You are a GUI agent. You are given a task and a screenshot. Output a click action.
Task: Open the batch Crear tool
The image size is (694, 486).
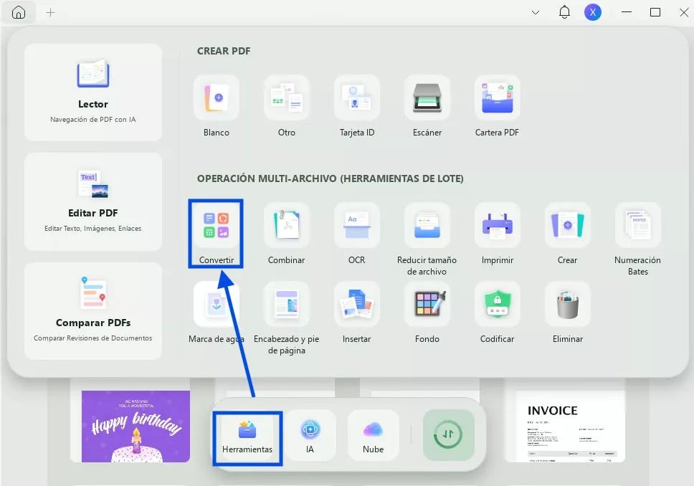point(567,234)
